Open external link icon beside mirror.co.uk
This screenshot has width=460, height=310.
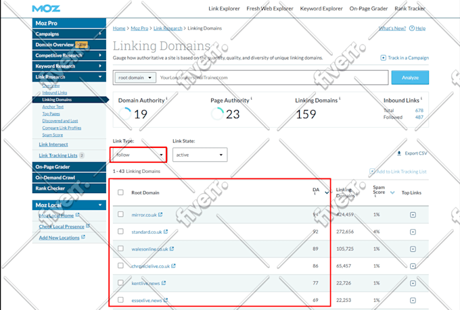160,215
